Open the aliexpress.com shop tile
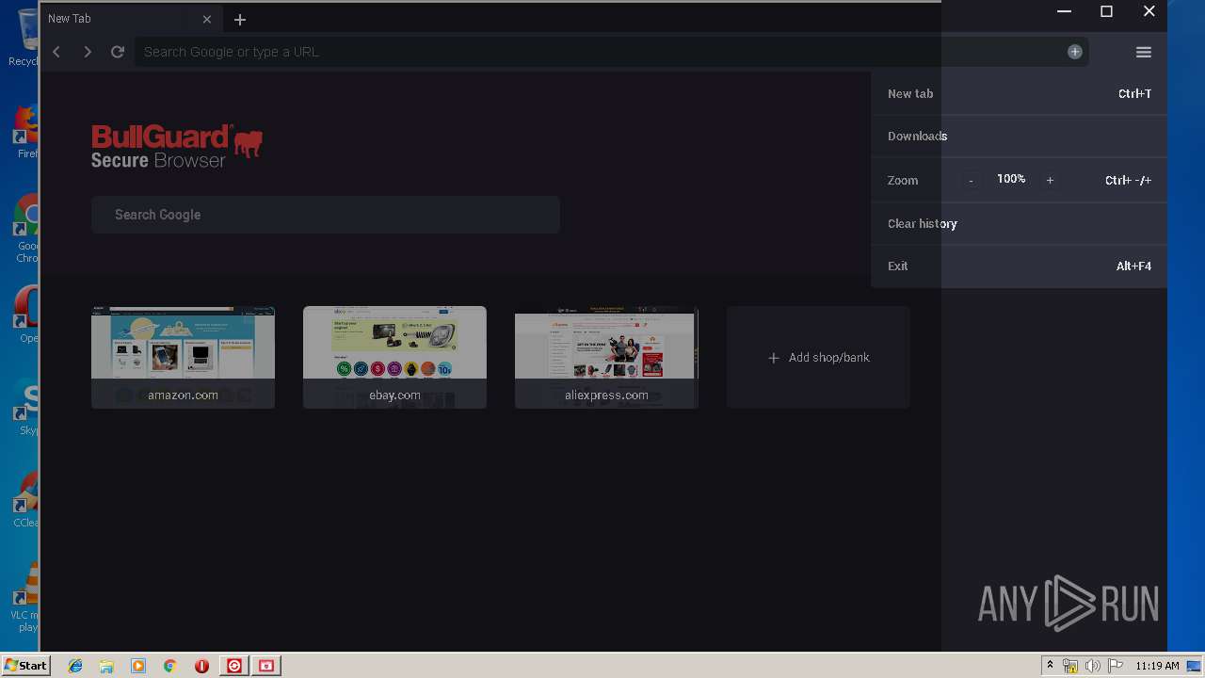This screenshot has width=1205, height=678. point(606,357)
